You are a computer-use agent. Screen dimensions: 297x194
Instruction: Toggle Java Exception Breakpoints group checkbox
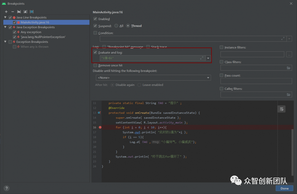(10, 27)
